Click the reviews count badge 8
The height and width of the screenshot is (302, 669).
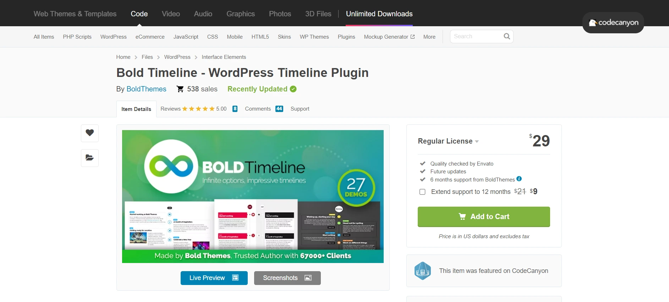[235, 109]
